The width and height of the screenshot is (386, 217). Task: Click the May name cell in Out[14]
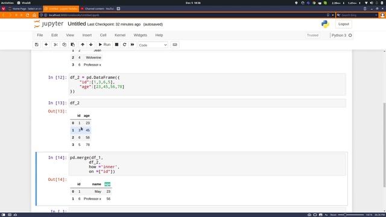click(x=98, y=192)
